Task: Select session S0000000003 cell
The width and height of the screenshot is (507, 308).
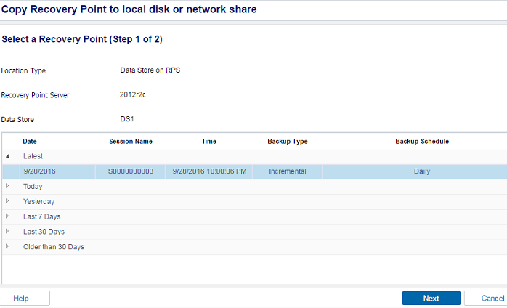Action: tap(131, 171)
